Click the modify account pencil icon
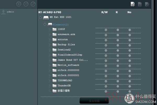The width and height of the screenshot is (157, 105). coord(33,4)
